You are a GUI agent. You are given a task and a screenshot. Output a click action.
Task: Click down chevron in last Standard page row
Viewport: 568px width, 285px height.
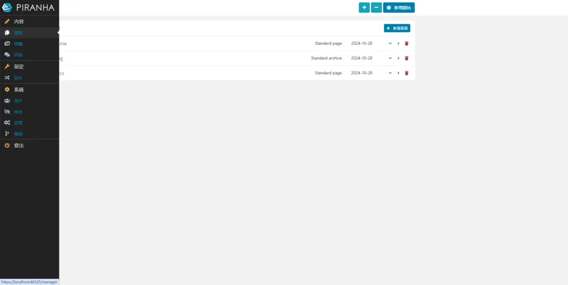click(x=390, y=73)
